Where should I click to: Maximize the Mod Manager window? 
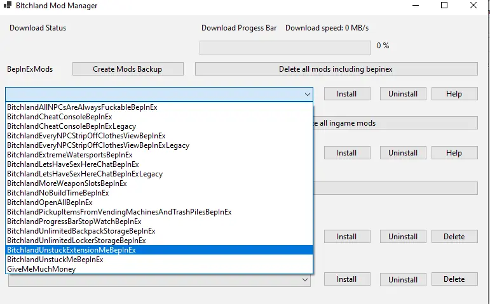click(x=444, y=5)
